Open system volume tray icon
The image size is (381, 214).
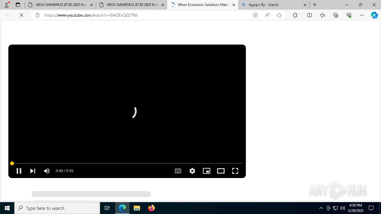point(343,208)
